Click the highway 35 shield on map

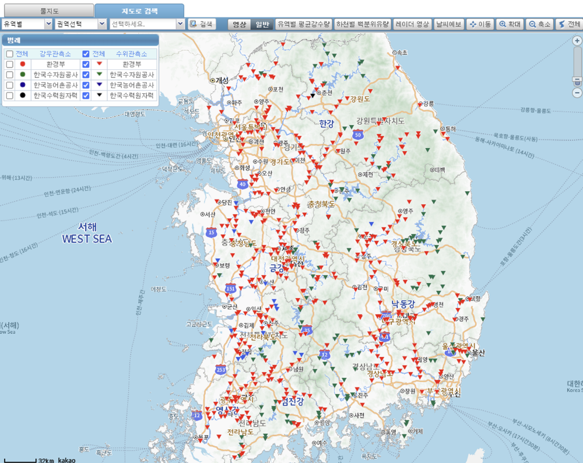(x=307, y=330)
